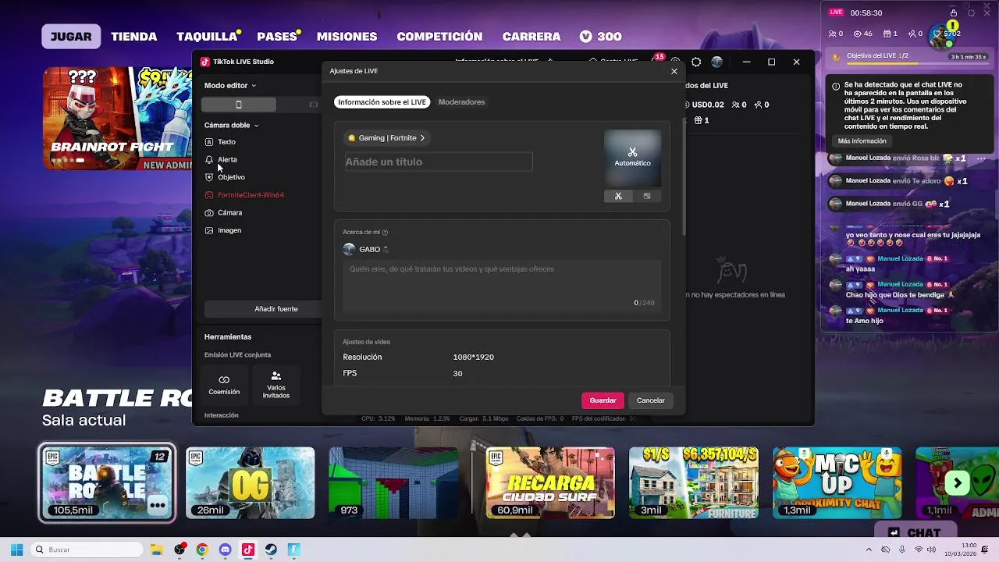Select the automatic crop cover option

(618, 196)
